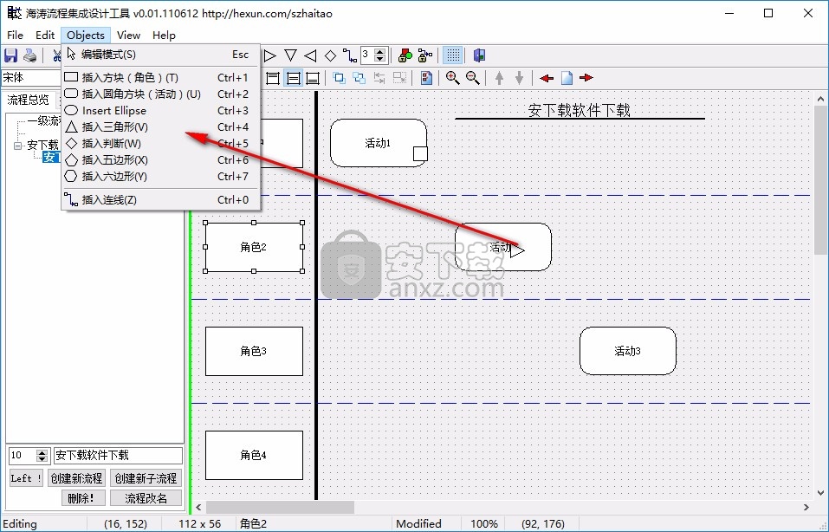The image size is (829, 532).
Task: Select the 活动1 rounded box
Action: point(378,143)
